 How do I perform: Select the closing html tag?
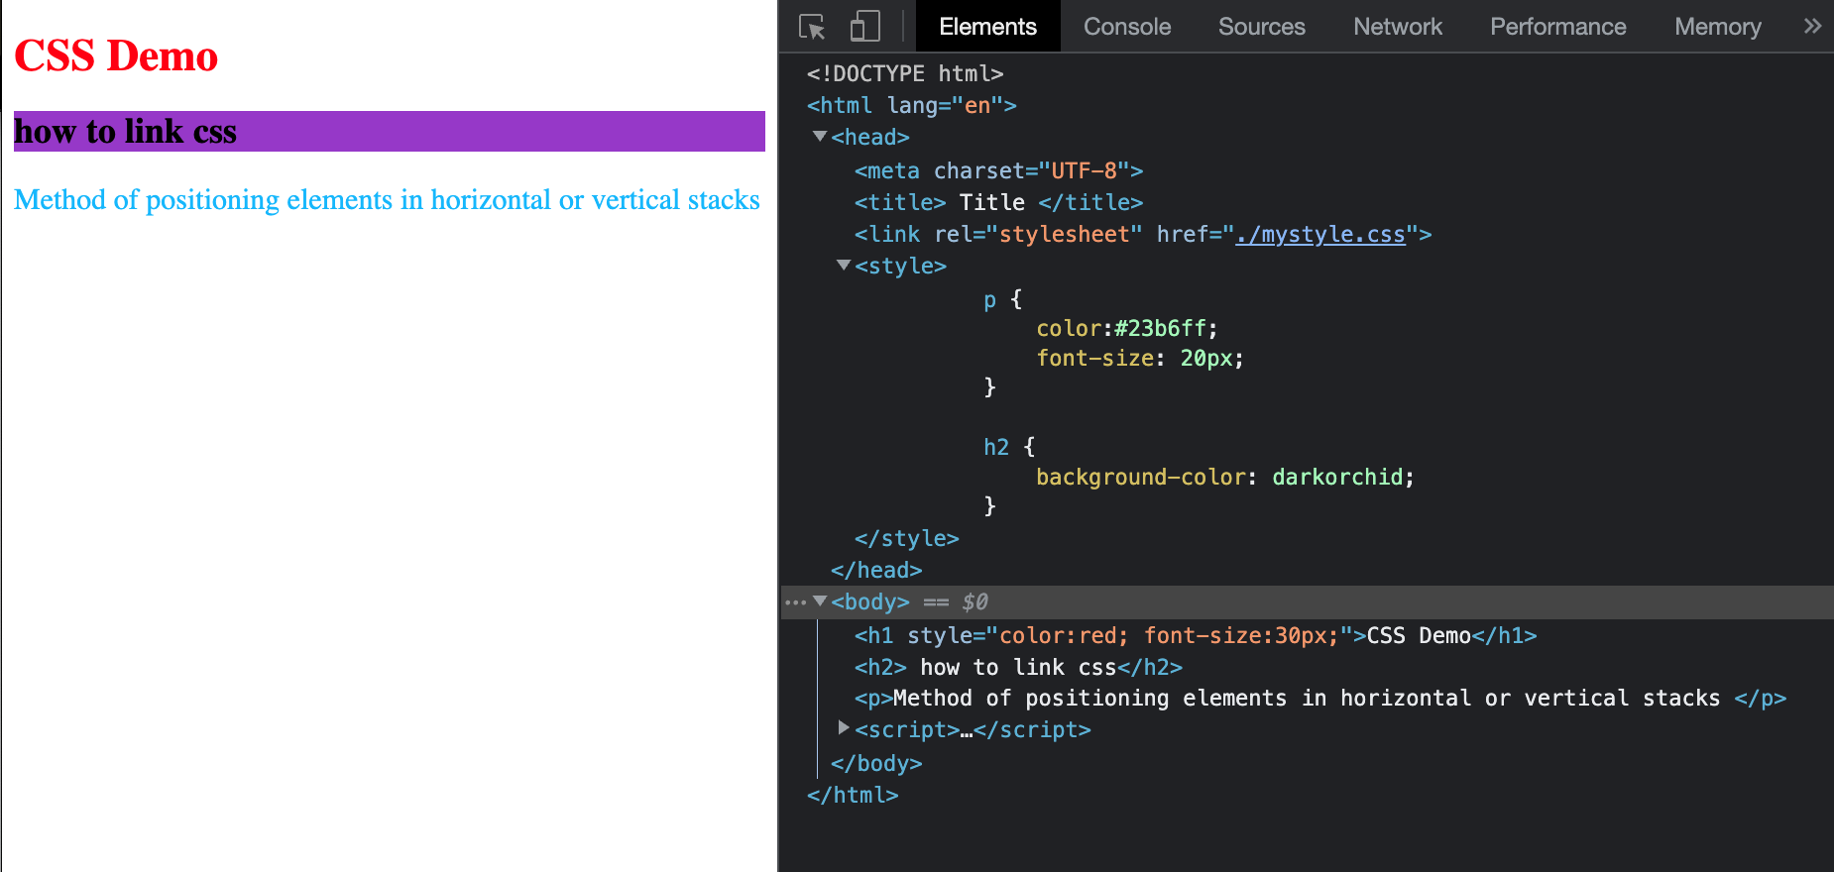click(853, 796)
